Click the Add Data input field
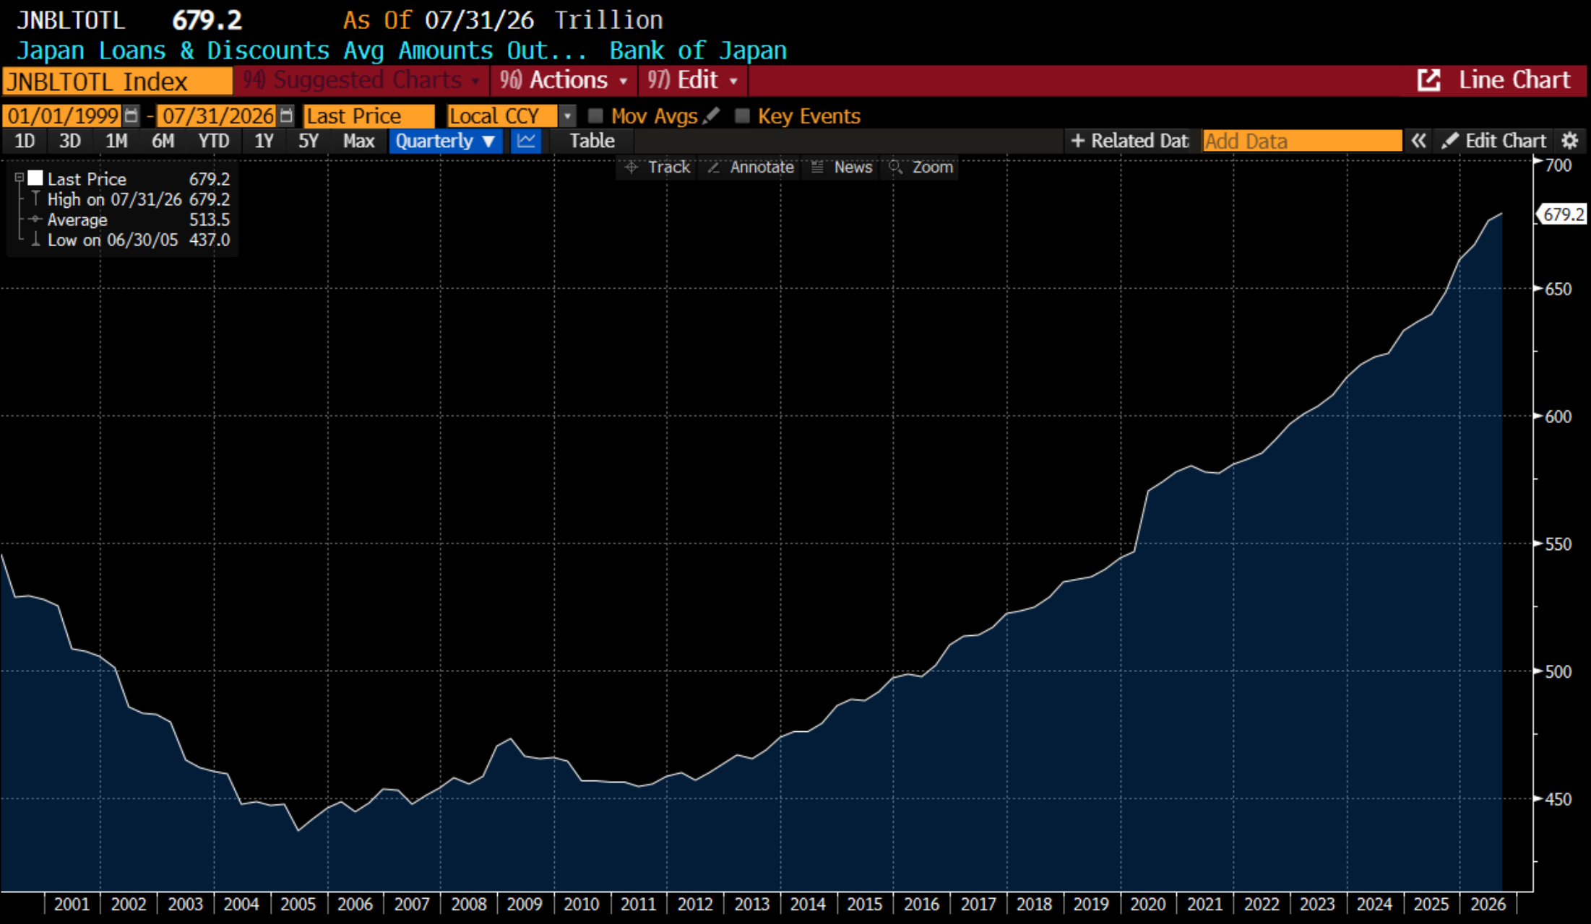Viewport: 1591px width, 924px height. tap(1302, 141)
